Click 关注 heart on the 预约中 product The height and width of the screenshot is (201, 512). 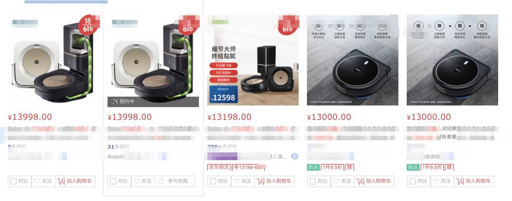(x=137, y=181)
